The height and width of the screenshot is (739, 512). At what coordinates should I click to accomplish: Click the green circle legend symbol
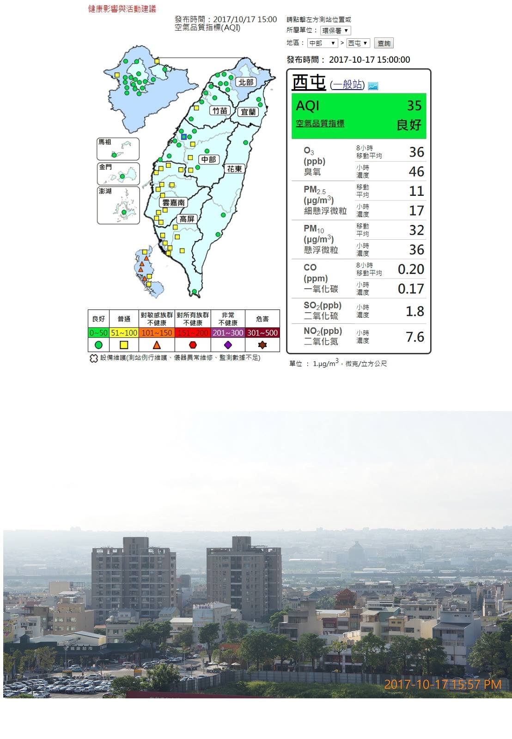click(98, 345)
